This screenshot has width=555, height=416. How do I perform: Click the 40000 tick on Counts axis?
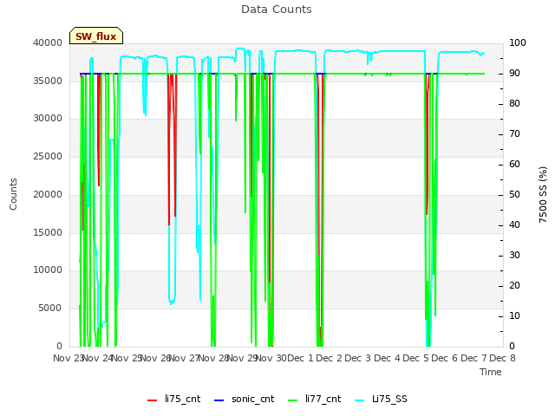click(48, 42)
